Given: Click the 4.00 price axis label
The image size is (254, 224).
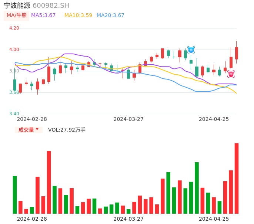Looking at the screenshot, I should pos(14,50).
